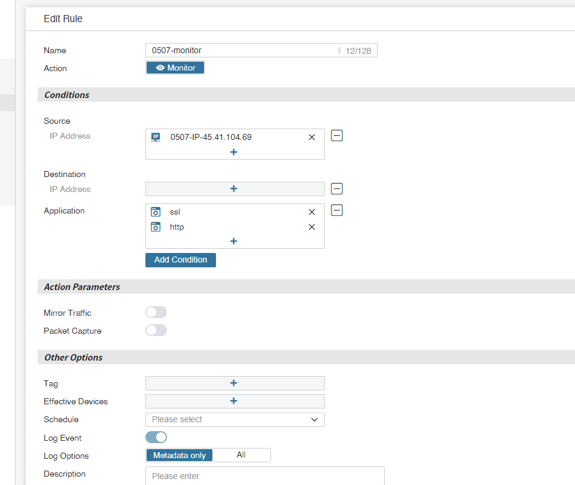575x485 pixels.
Task: Add a destination IP address with plus
Action: coord(234,189)
